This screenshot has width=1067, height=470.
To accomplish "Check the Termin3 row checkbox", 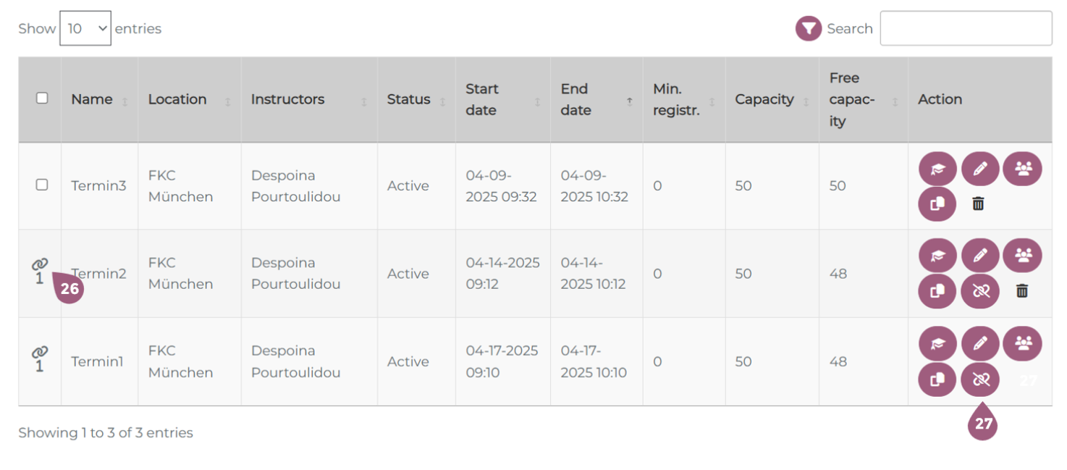I will tap(42, 185).
